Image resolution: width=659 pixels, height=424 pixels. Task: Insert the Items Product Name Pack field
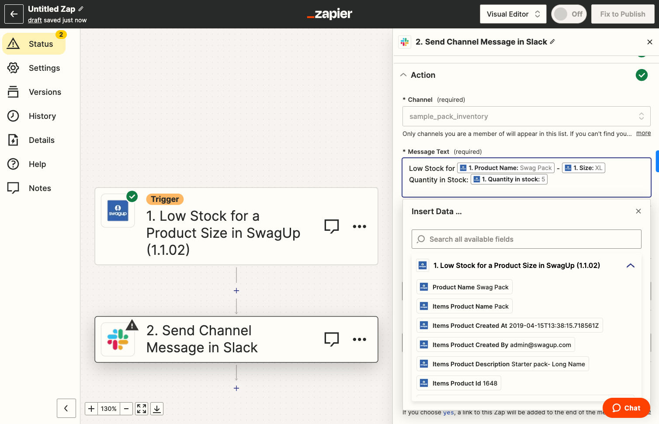[x=465, y=306]
